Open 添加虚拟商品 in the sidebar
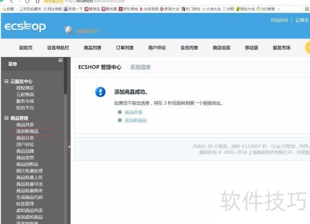This screenshot has height=224, width=310. [x=30, y=217]
